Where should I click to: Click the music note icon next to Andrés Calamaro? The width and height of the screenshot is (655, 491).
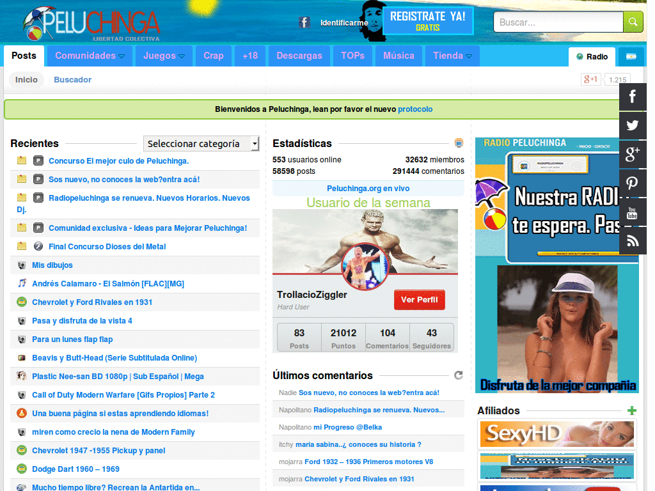tap(22, 283)
